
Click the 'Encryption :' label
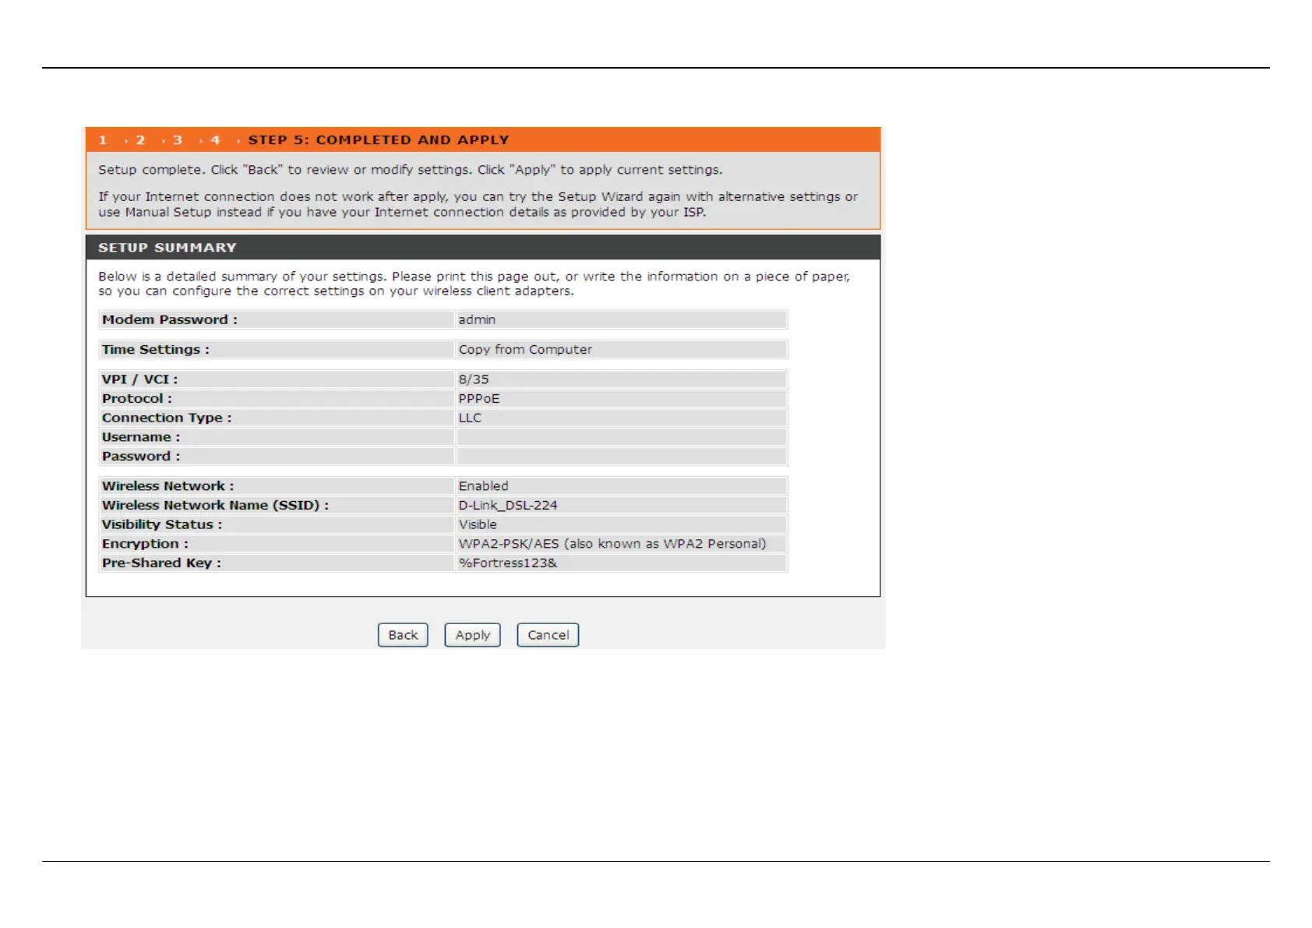tap(145, 544)
